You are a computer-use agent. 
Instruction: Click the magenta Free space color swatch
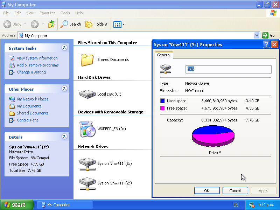pyautogui.click(x=162, y=108)
